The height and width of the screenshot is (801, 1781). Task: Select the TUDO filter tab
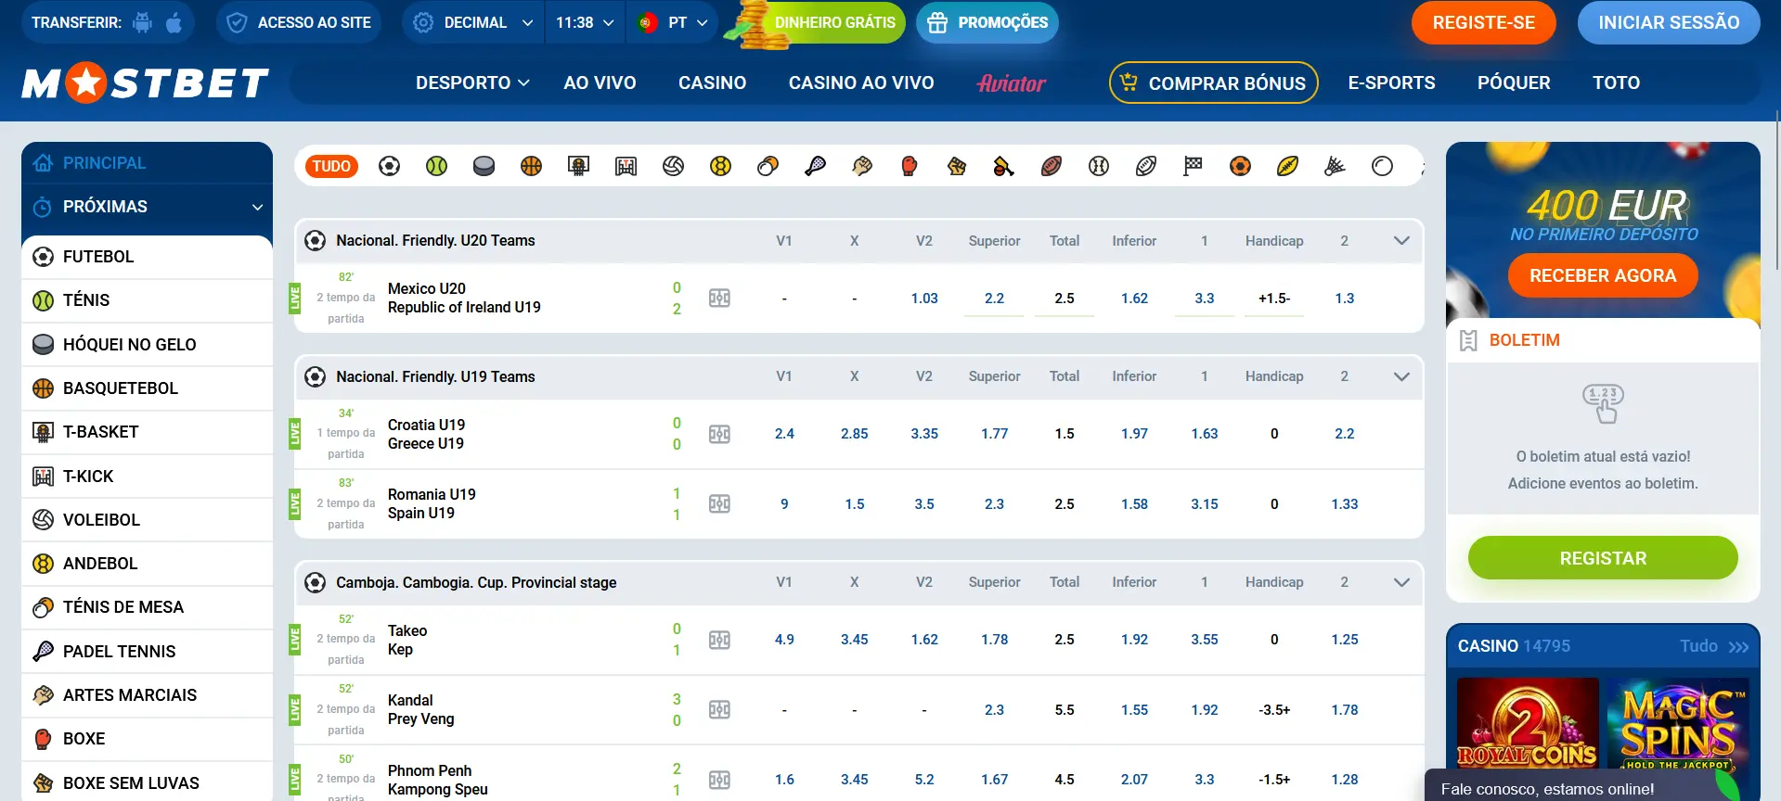coord(331,166)
